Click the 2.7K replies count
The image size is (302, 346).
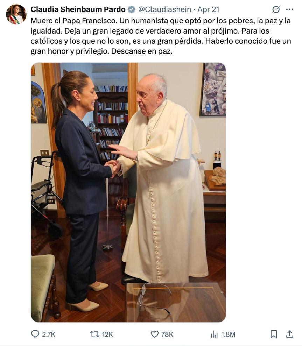49,334
